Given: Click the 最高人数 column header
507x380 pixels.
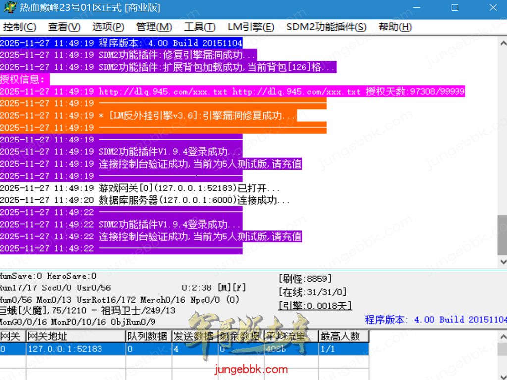Looking at the screenshot, I should [x=343, y=336].
